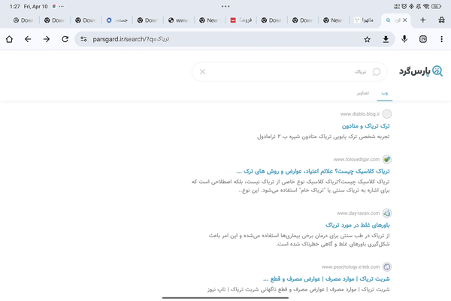Viewport: 451px width, 301px height.
Task: Go back to the previous page
Action: point(28,39)
